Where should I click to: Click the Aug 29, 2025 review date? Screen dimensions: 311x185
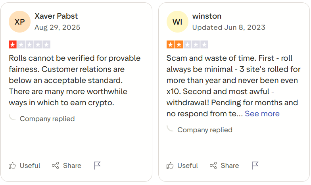pos(57,27)
